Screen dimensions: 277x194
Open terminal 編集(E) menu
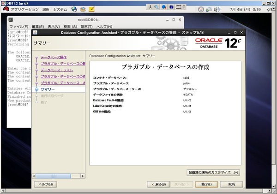point(38,26)
